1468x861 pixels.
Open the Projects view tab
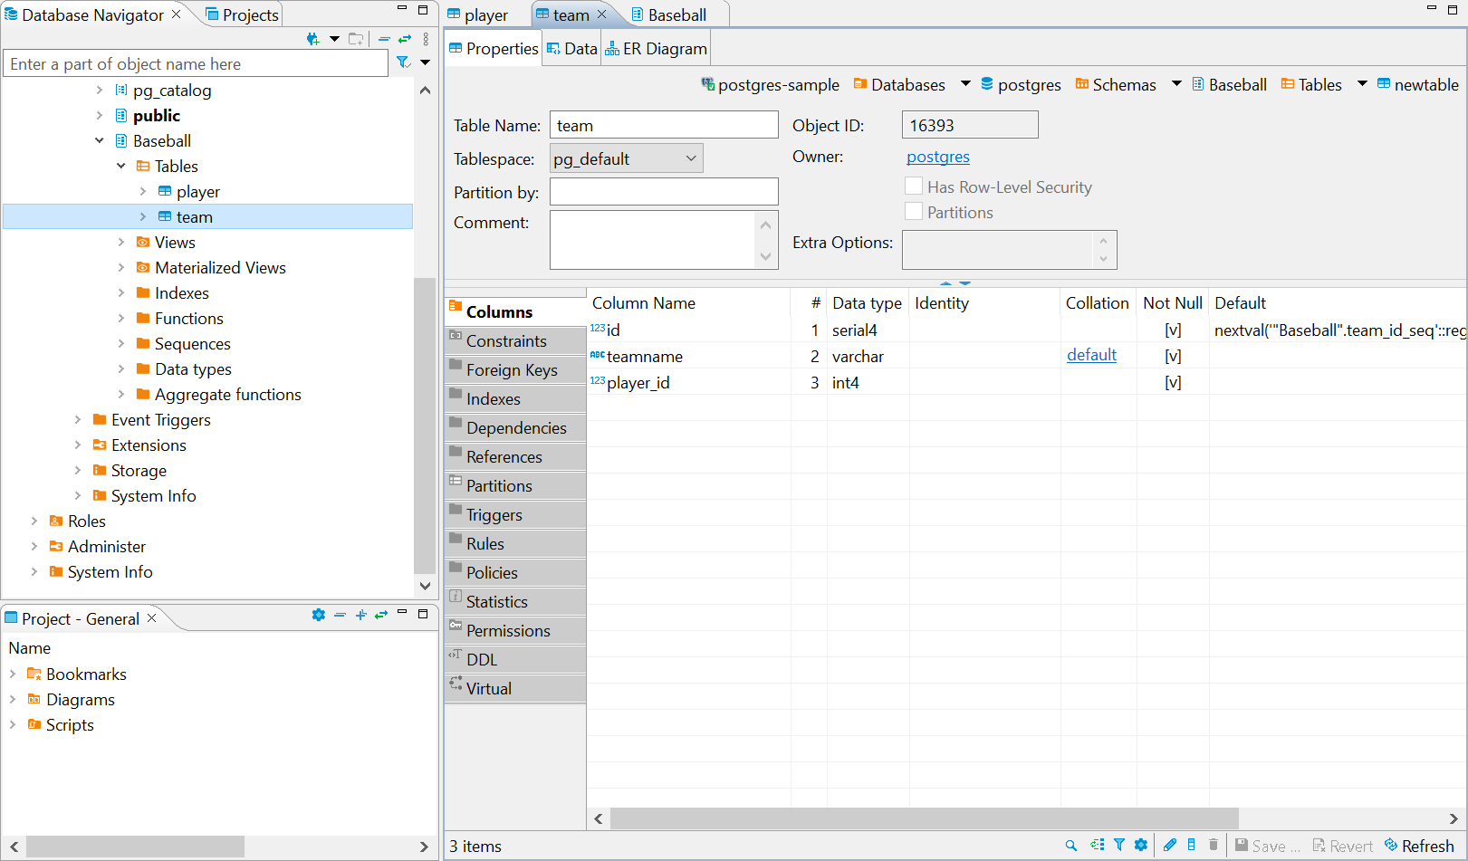(242, 14)
